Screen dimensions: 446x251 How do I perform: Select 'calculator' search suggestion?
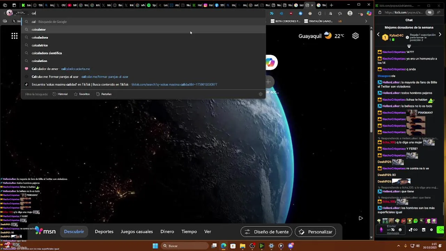[143, 30]
